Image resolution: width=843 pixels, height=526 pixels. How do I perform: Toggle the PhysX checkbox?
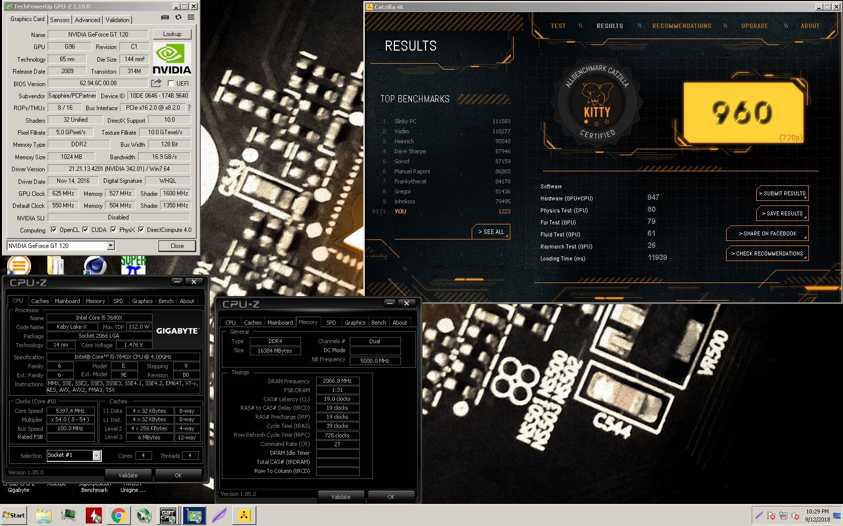coord(114,230)
